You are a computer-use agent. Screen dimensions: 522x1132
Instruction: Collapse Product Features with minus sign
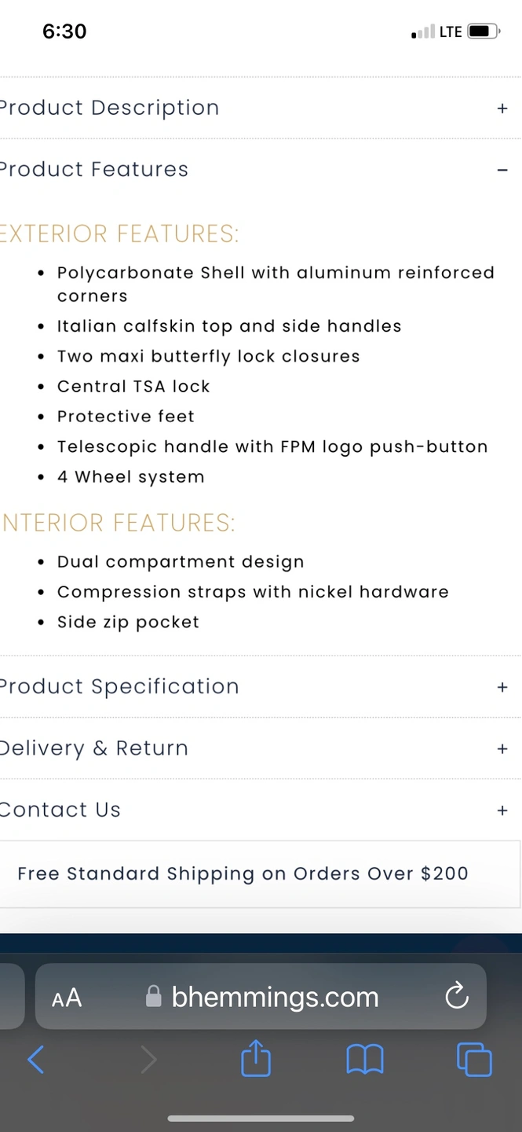(x=502, y=170)
